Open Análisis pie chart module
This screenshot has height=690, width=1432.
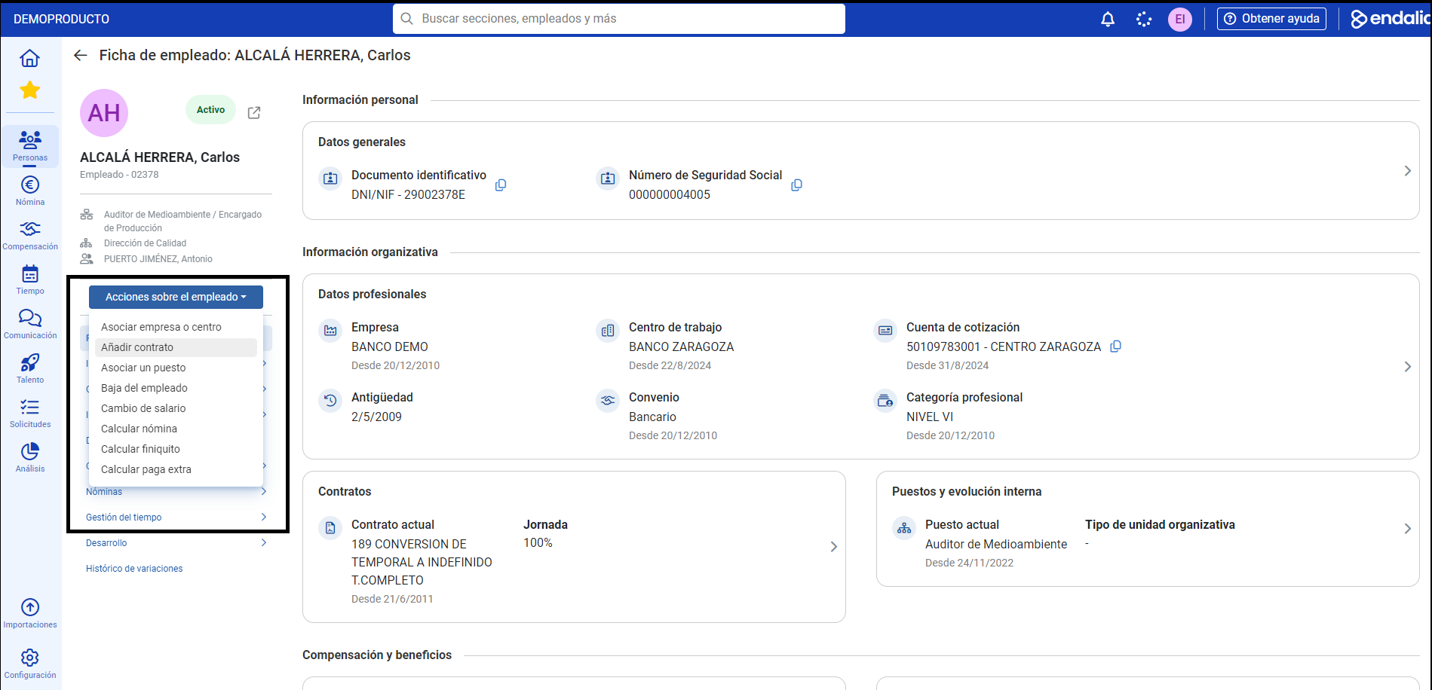click(30, 457)
